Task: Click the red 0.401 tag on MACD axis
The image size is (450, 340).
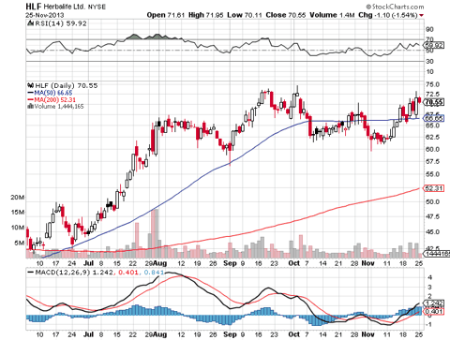Action: [x=433, y=311]
